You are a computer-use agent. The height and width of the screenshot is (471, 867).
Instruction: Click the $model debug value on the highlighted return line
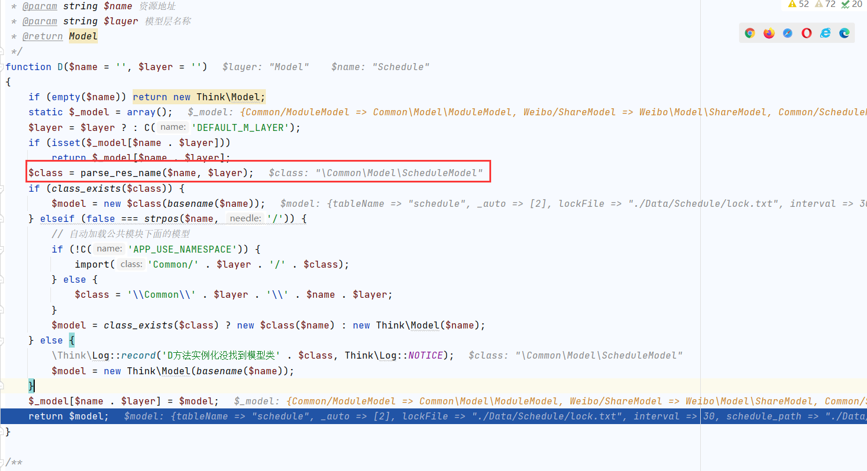click(495, 416)
